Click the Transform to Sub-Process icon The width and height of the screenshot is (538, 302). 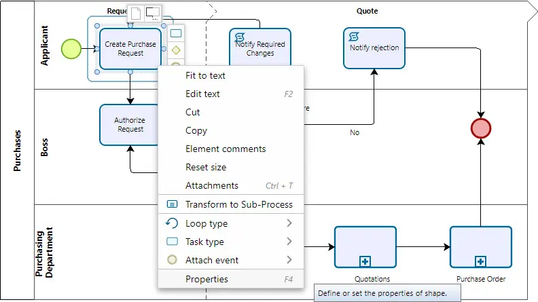click(172, 204)
